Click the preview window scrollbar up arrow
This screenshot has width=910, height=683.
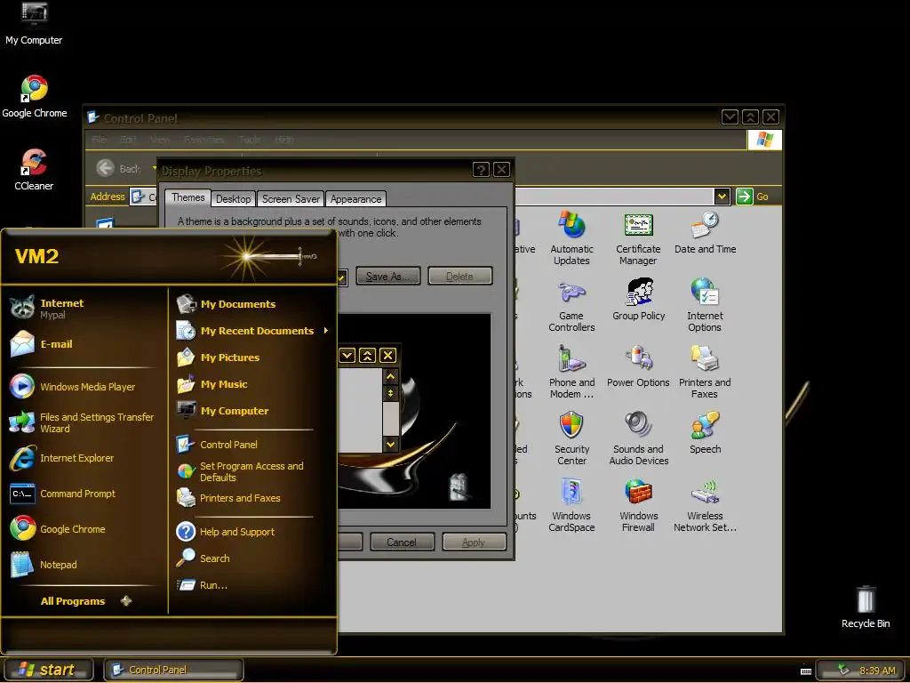[391, 377]
